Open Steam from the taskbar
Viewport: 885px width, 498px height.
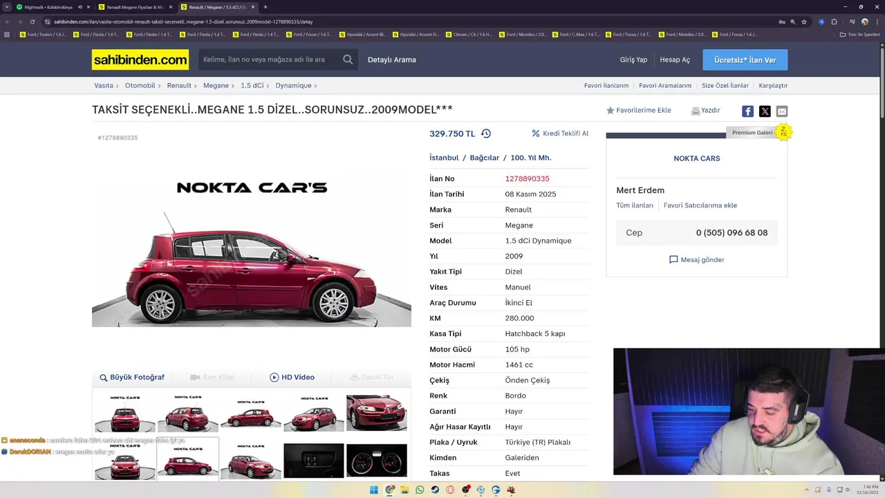435,490
